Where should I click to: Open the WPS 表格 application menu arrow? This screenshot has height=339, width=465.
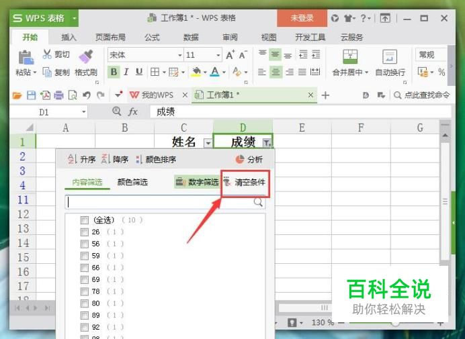74,18
